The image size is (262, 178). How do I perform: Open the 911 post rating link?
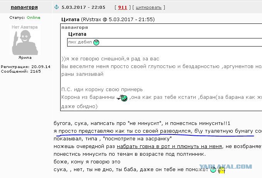click(x=123, y=7)
